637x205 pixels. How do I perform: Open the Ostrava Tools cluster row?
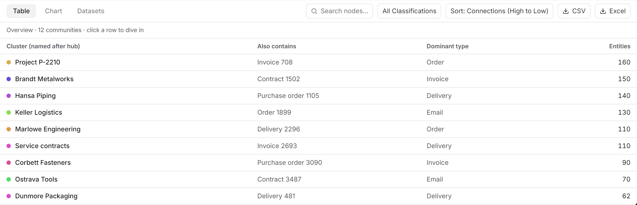pos(318,179)
